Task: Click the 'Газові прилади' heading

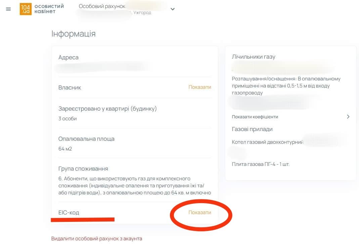Action: (252, 129)
